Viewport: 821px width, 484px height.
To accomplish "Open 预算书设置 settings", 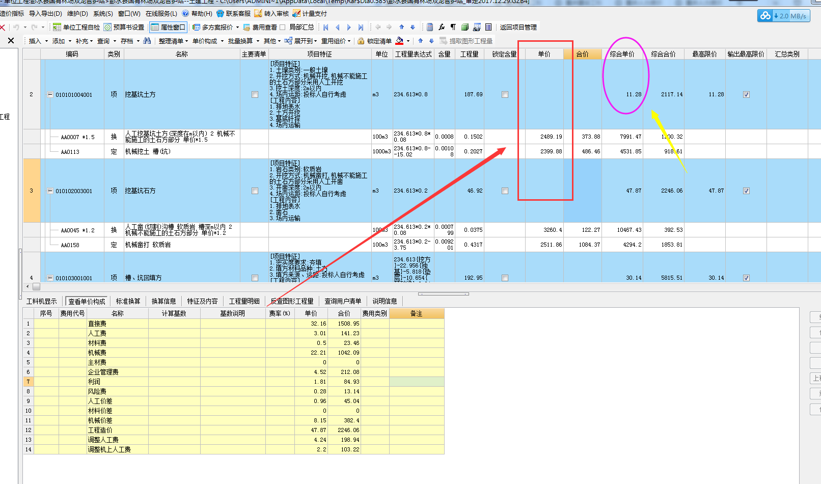I will click(124, 27).
